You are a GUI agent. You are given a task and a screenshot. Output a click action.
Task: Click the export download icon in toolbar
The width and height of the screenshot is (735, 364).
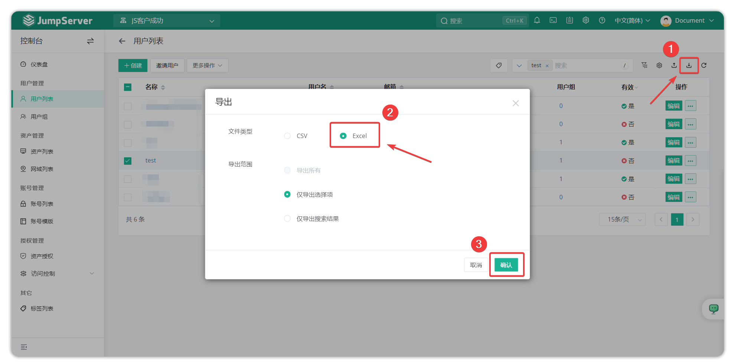(x=689, y=65)
